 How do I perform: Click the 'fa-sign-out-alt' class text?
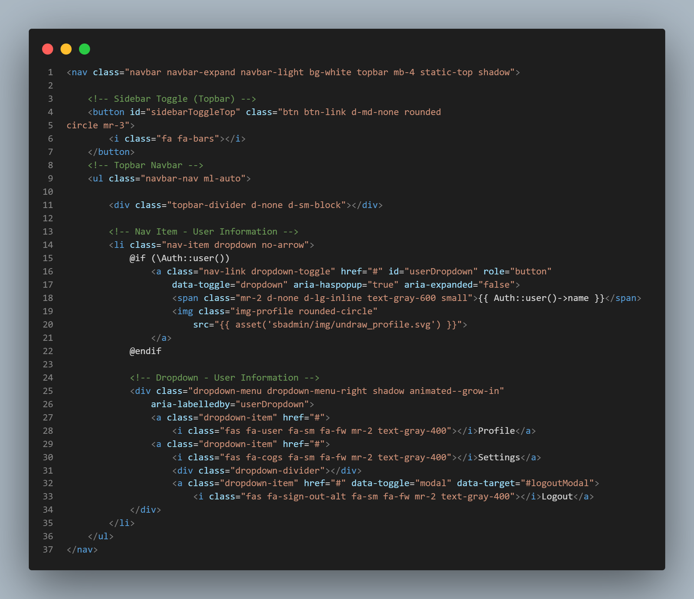coord(306,497)
